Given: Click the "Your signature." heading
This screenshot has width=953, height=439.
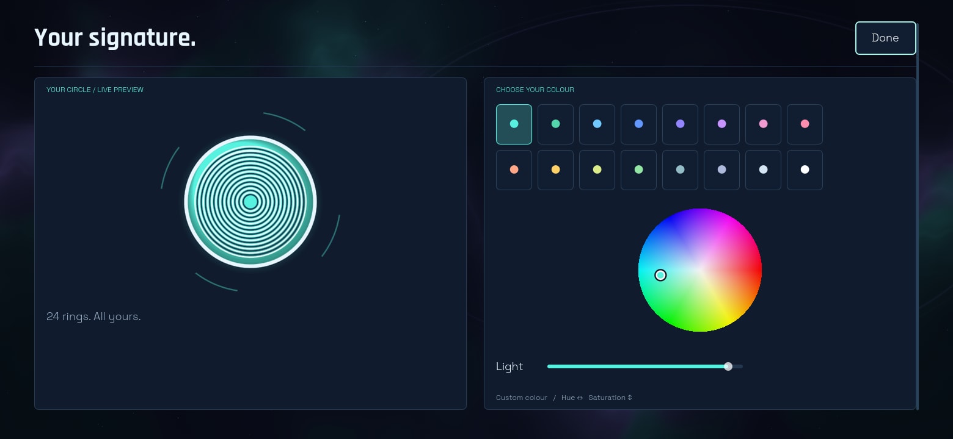Looking at the screenshot, I should 115,38.
